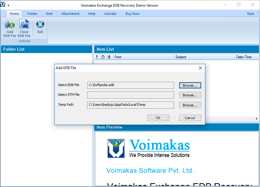The height and width of the screenshot is (187, 260).
Task: Sort items by the From column
Action: click(x=143, y=57)
